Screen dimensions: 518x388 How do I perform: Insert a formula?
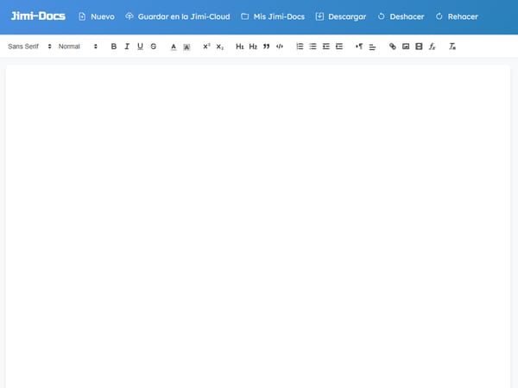[433, 47]
